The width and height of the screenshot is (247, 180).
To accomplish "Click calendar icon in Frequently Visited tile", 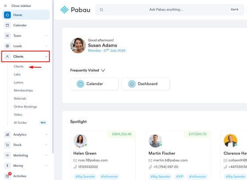I will (x=80, y=84).
